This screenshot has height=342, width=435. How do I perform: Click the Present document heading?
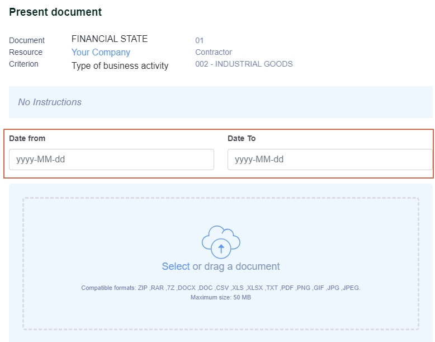click(x=55, y=12)
